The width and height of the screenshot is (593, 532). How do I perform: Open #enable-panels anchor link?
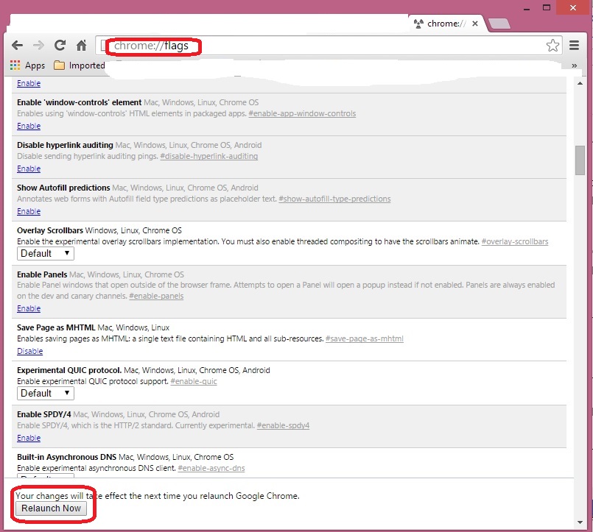(156, 296)
